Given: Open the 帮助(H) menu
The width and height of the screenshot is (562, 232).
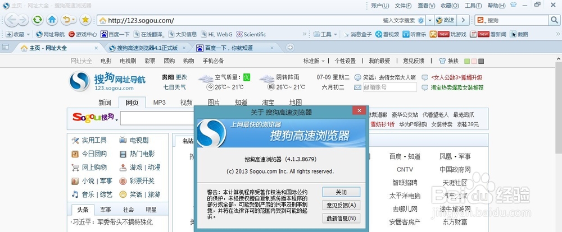Looking at the screenshot, I should (x=496, y=6).
